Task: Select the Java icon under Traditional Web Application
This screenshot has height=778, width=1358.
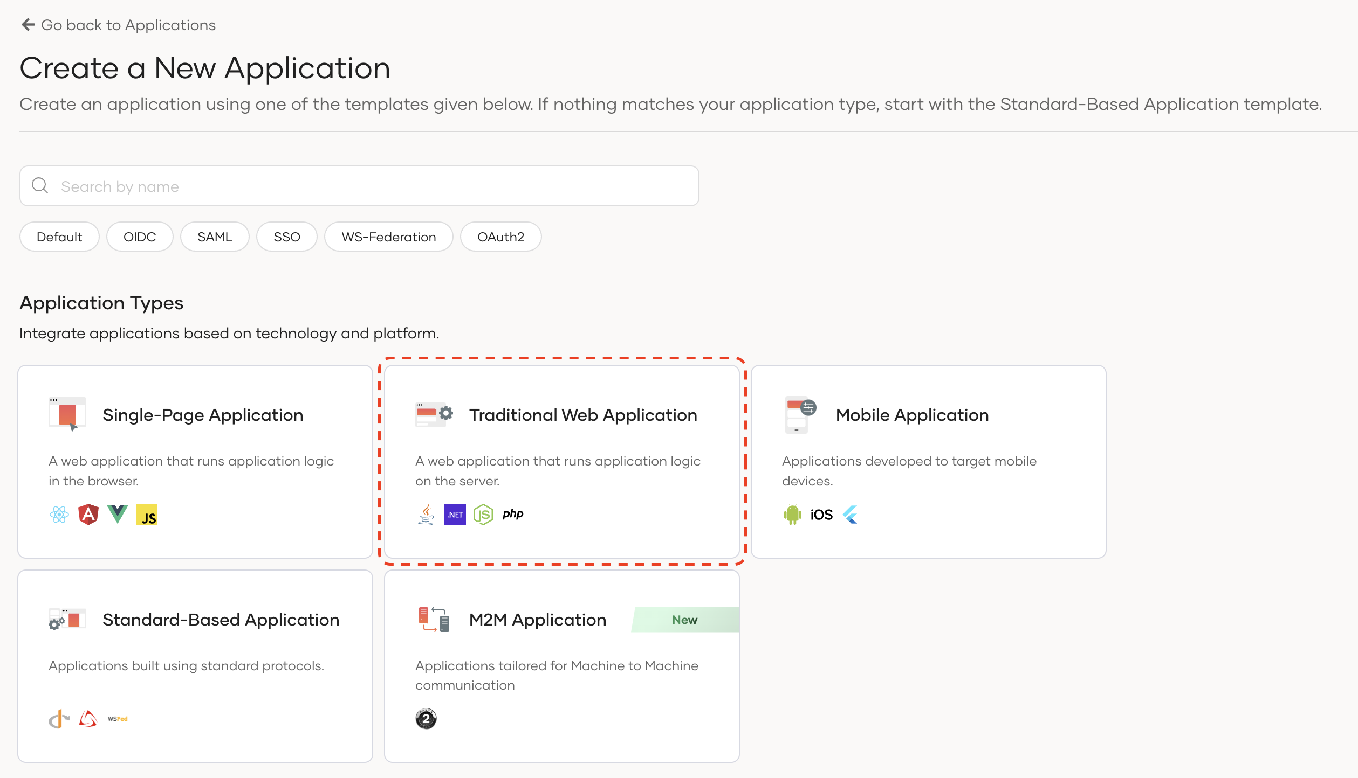Action: pos(426,514)
